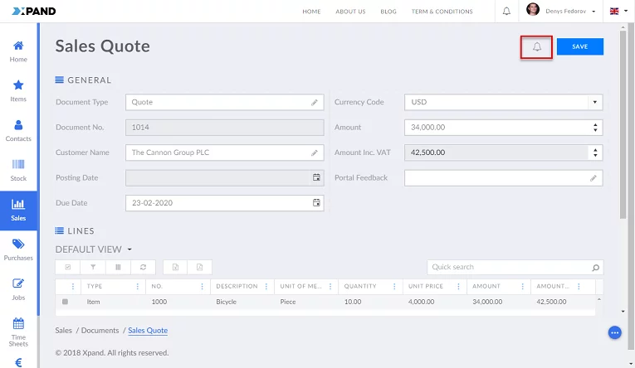Select the Bicycle row checkbox
635x368 pixels.
pyautogui.click(x=65, y=302)
